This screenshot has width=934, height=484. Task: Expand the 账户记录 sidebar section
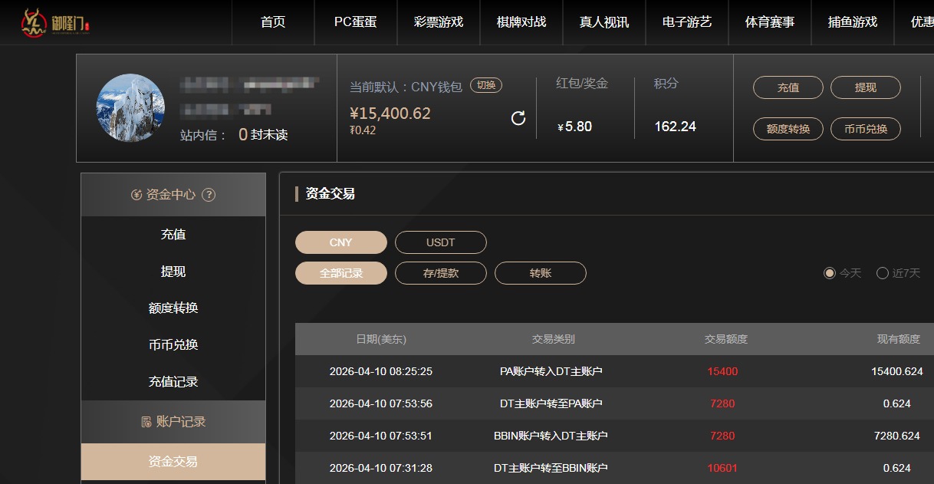pos(173,422)
